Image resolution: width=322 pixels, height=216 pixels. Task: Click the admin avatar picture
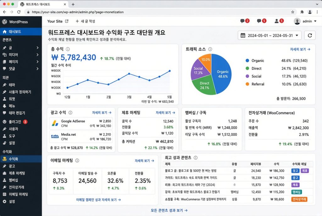pos(297,21)
